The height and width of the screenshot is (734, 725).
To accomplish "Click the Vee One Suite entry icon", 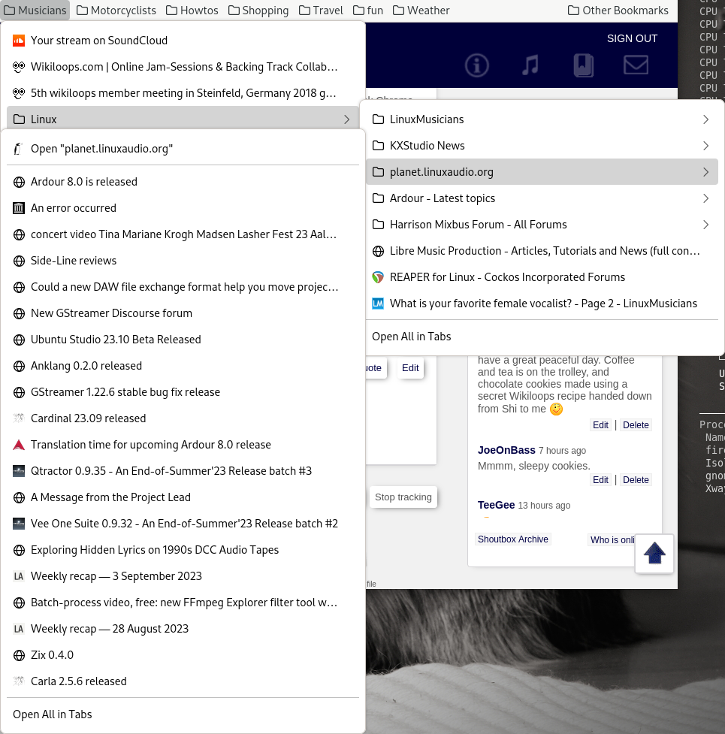I will click(x=19, y=524).
